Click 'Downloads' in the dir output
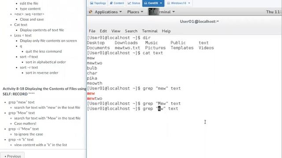Screen dimensions: 282x158 126,43
